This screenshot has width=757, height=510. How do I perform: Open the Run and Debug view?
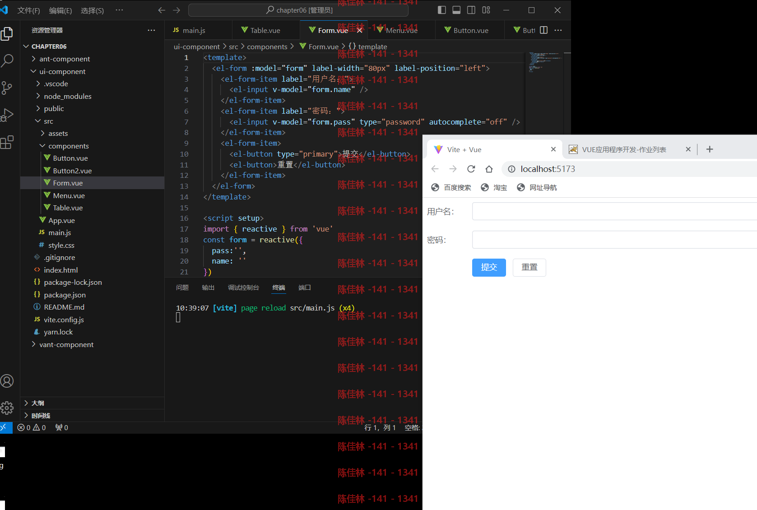click(x=7, y=115)
